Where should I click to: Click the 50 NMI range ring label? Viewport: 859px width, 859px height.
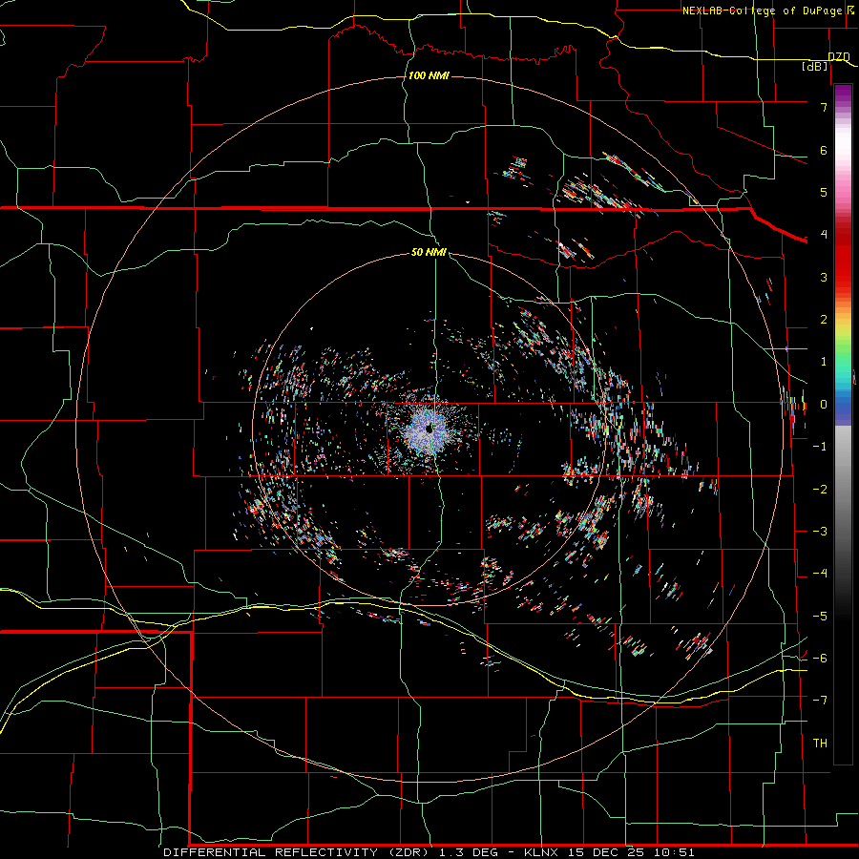(x=429, y=252)
